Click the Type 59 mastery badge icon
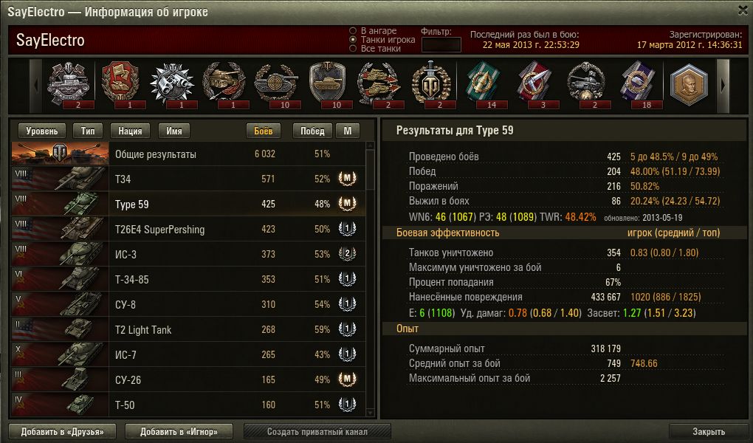This screenshot has height=443, width=753. [x=347, y=204]
